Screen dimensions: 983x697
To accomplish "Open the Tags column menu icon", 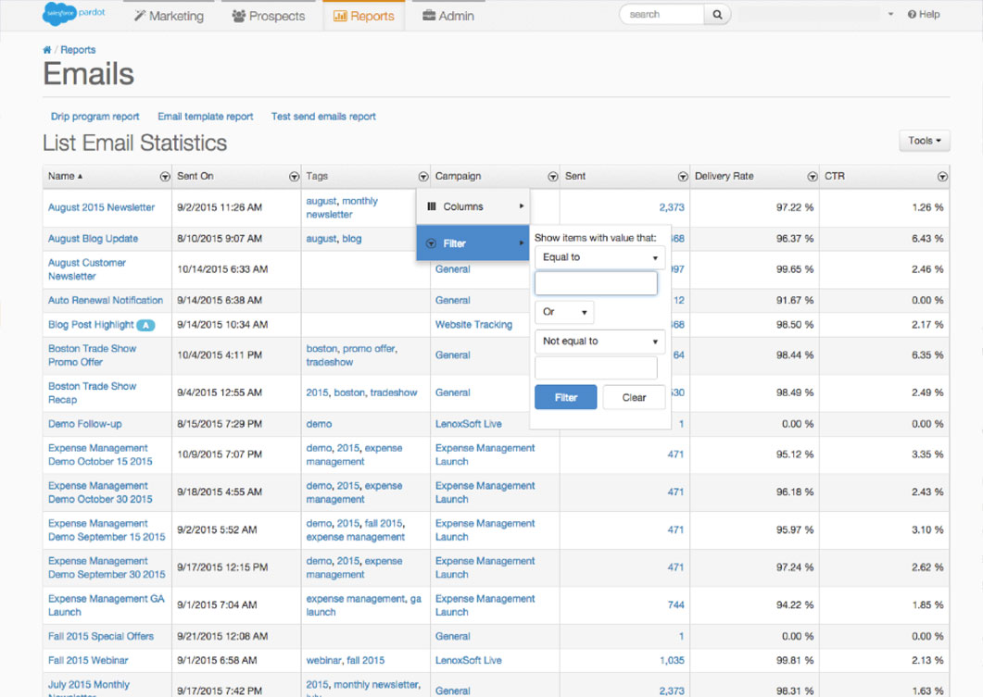I will click(x=423, y=177).
